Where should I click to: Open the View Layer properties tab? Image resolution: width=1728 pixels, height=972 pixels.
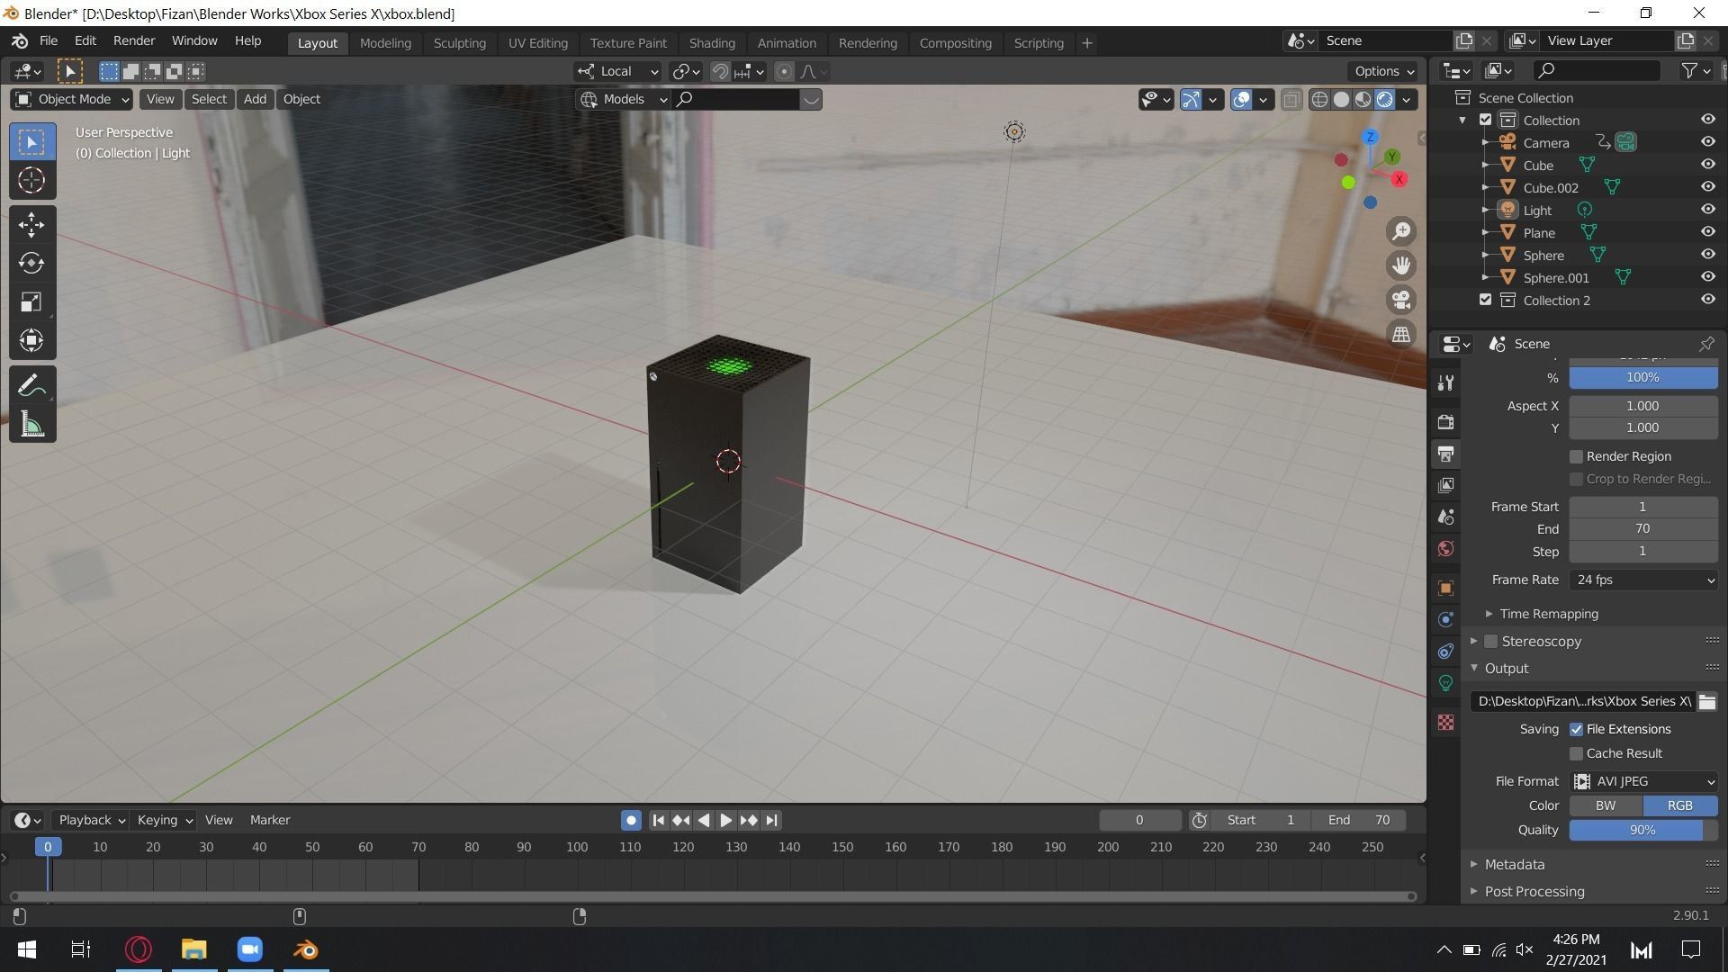pyautogui.click(x=1445, y=485)
